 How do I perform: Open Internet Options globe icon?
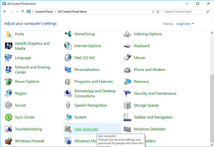point(68,46)
